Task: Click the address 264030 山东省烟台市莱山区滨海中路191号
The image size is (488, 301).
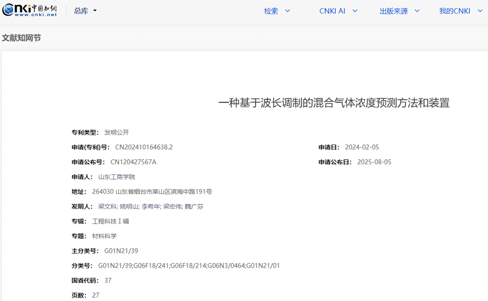Action: tap(152, 192)
